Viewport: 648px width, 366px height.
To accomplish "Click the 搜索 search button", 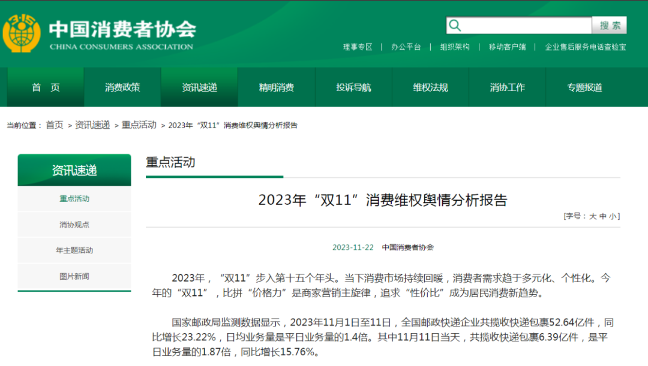I will click(610, 26).
